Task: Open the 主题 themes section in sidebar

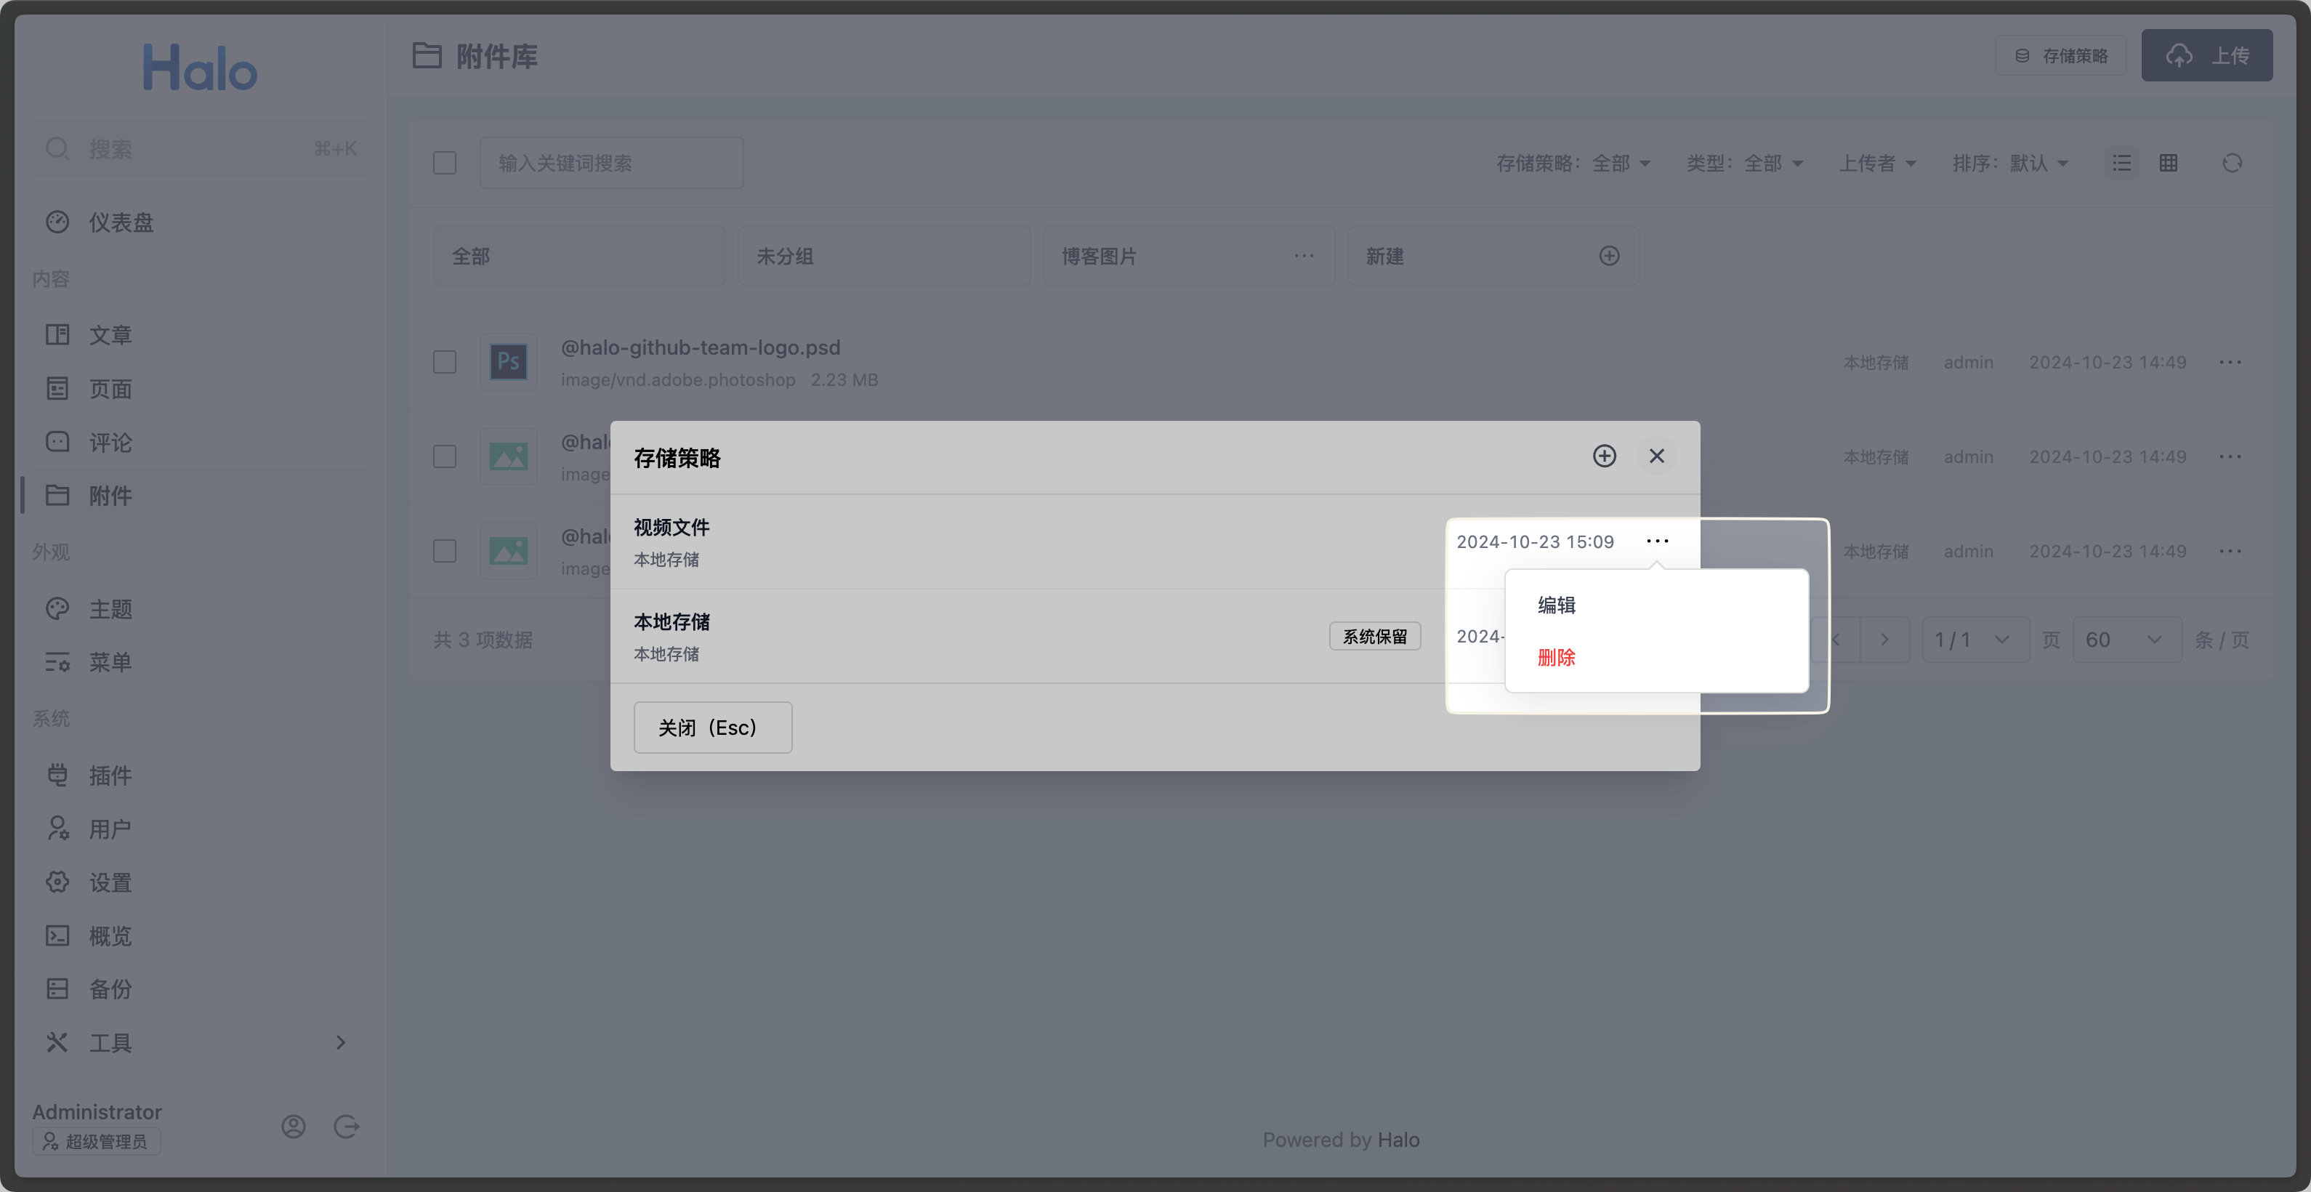Action: click(110, 609)
